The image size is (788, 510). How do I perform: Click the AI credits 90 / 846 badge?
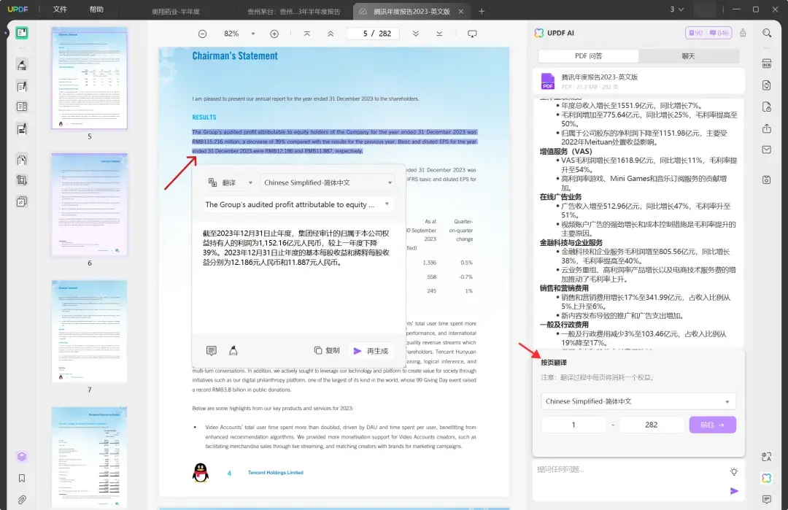pos(708,33)
